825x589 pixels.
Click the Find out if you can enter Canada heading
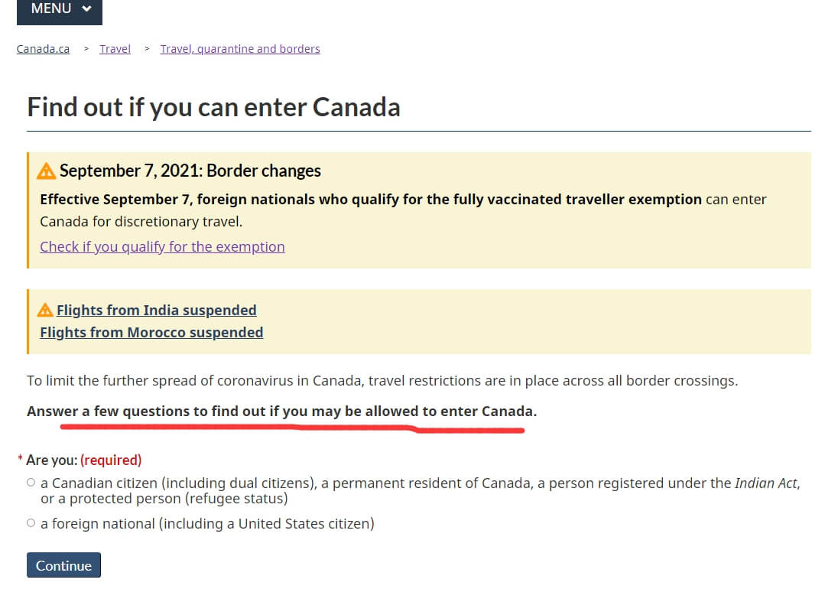pos(213,107)
